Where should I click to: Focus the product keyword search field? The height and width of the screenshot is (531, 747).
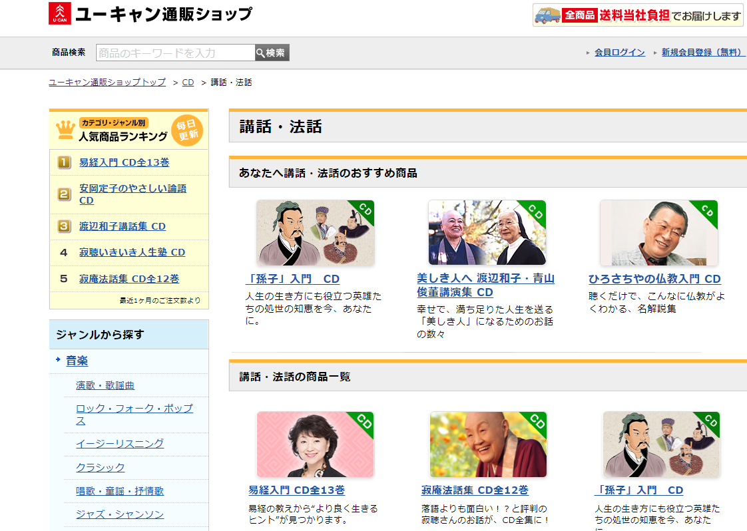pyautogui.click(x=175, y=53)
